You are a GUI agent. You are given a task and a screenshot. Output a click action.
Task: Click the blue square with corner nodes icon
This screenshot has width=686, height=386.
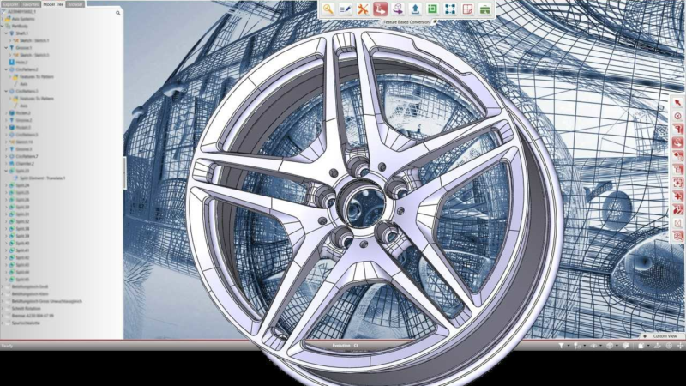coord(450,9)
